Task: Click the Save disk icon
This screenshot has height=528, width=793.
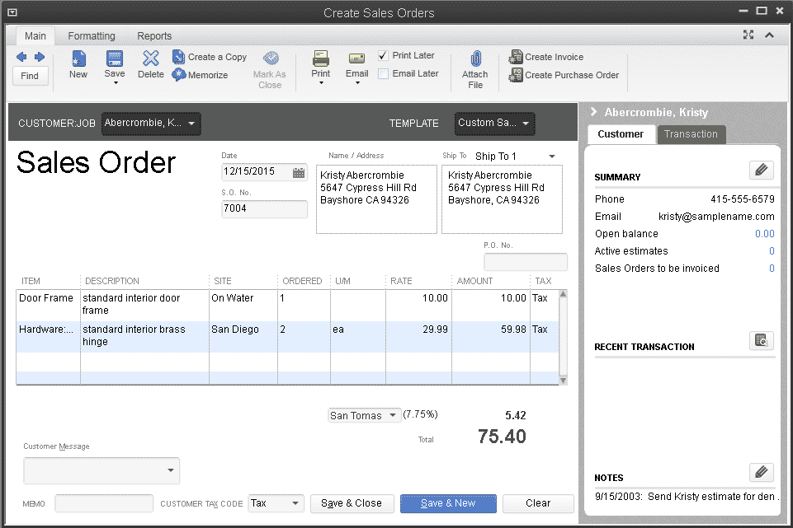Action: coord(115,58)
